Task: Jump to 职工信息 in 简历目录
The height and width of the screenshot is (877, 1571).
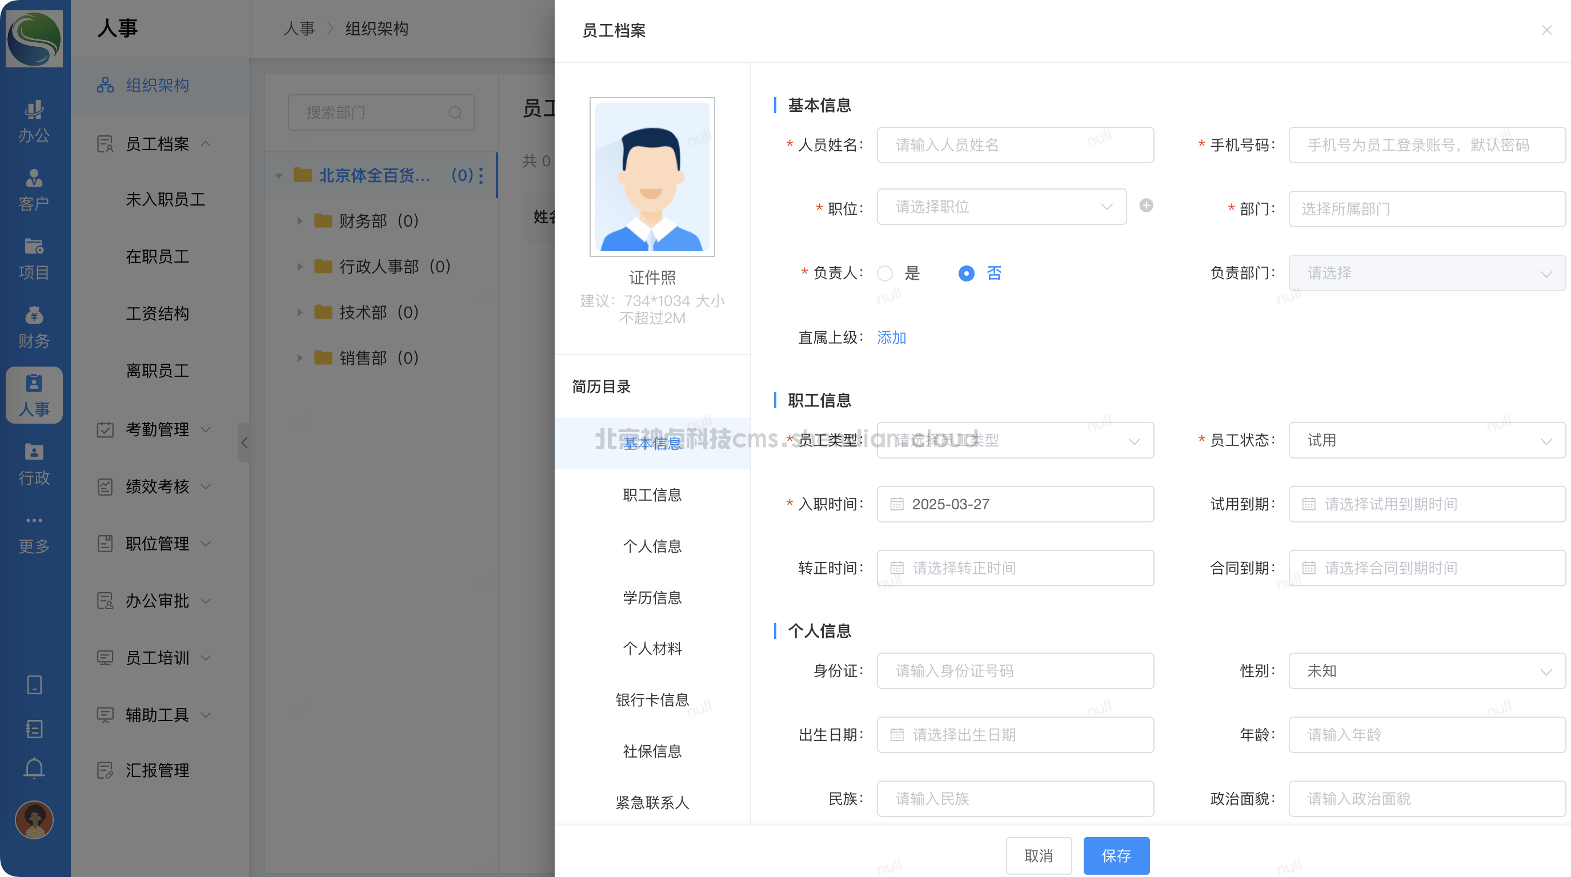Action: click(652, 495)
